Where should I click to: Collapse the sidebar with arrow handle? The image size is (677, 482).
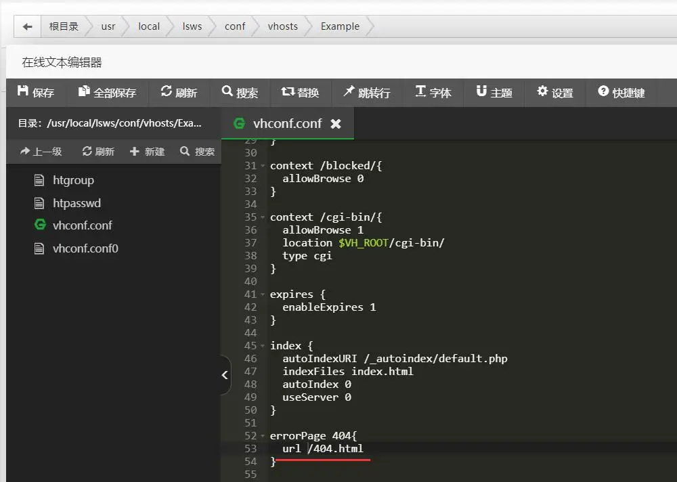(x=225, y=375)
